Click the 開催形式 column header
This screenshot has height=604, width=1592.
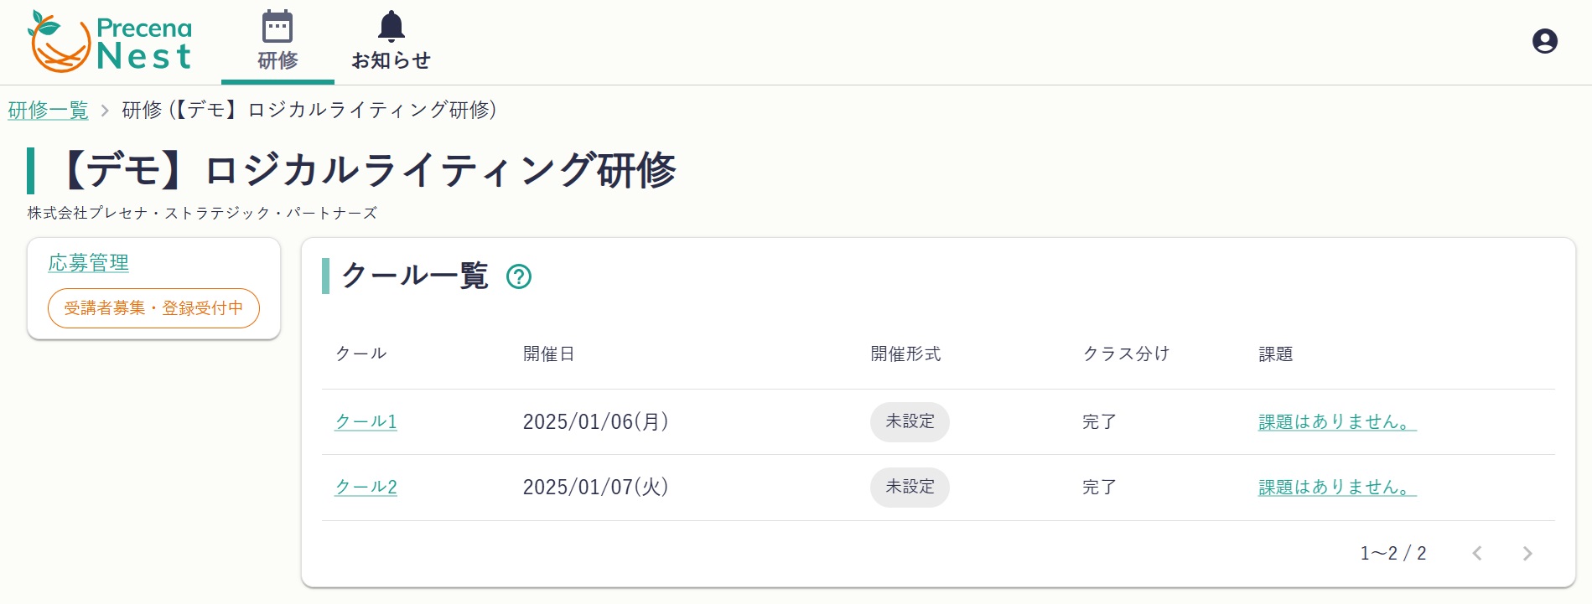905,354
